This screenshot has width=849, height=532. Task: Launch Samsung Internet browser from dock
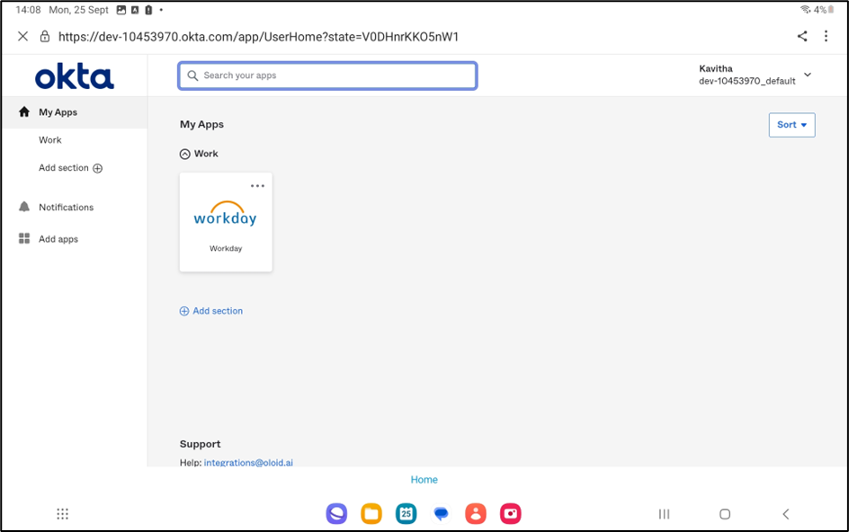tap(336, 514)
